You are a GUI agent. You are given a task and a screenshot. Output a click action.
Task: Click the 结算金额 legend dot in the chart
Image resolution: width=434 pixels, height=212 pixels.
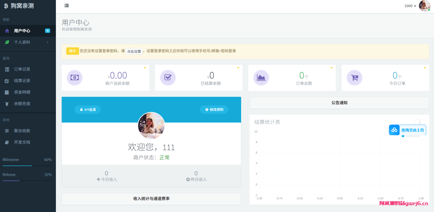pyautogui.click(x=403, y=136)
